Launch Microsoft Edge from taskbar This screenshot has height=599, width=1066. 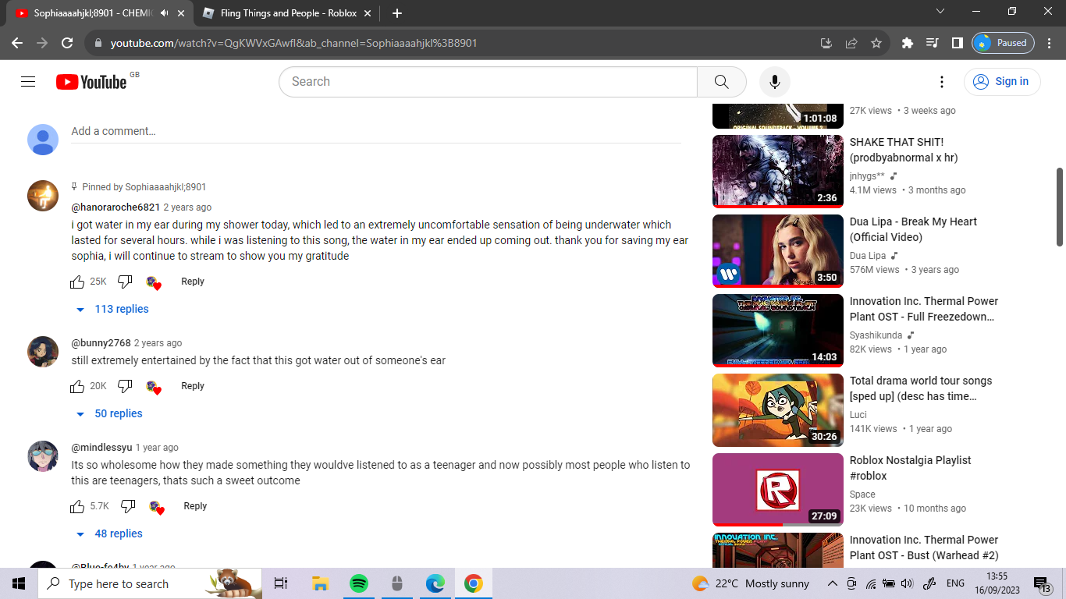[x=435, y=583]
